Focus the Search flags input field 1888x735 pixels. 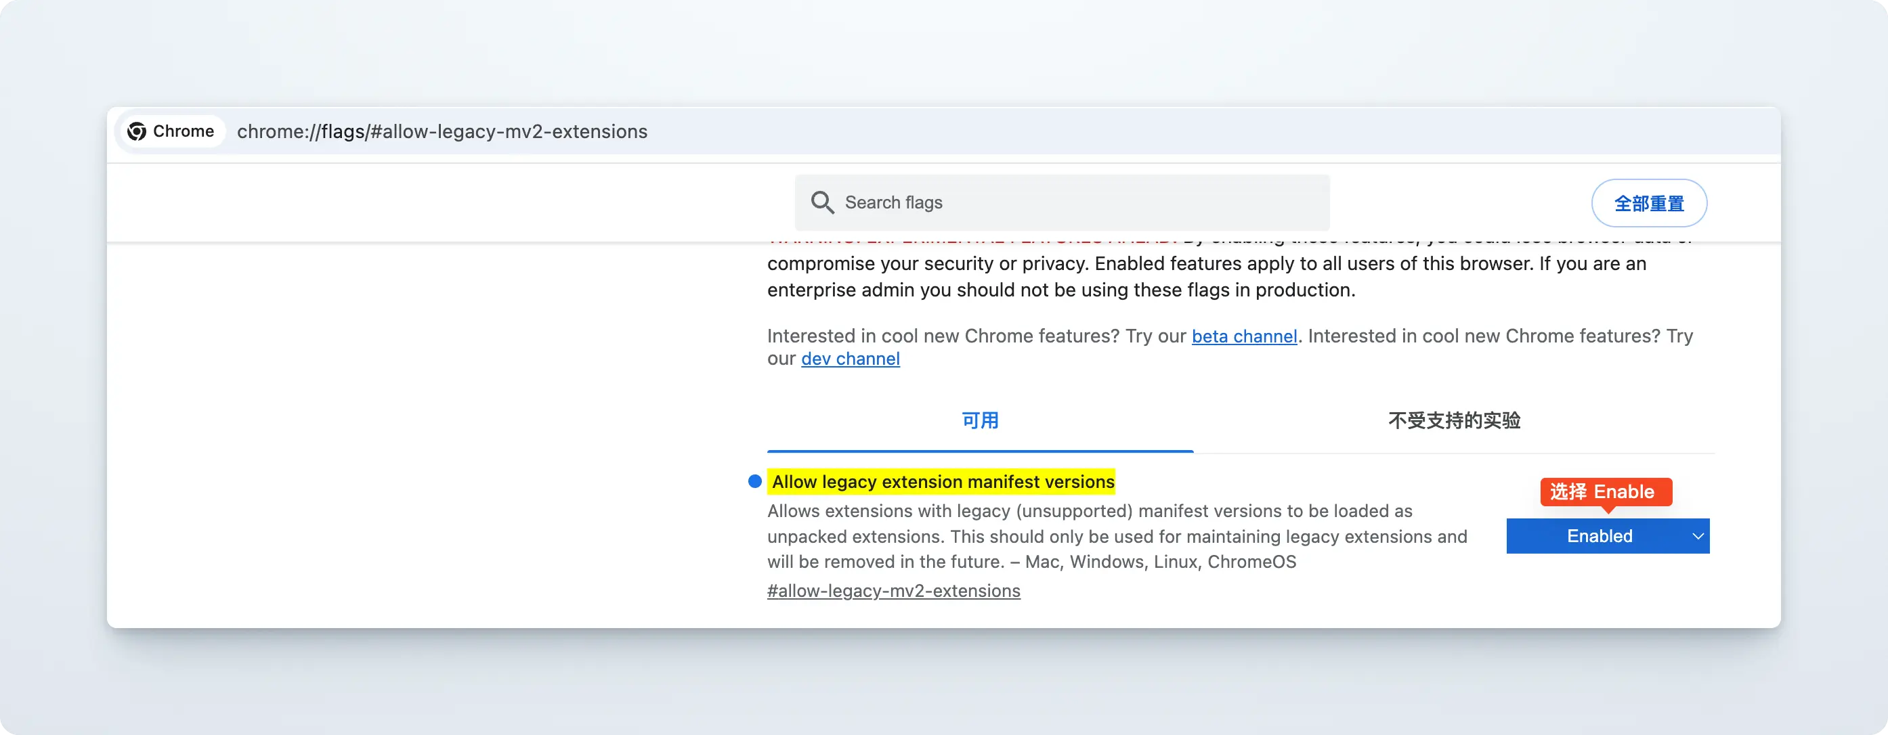pyautogui.click(x=1062, y=202)
